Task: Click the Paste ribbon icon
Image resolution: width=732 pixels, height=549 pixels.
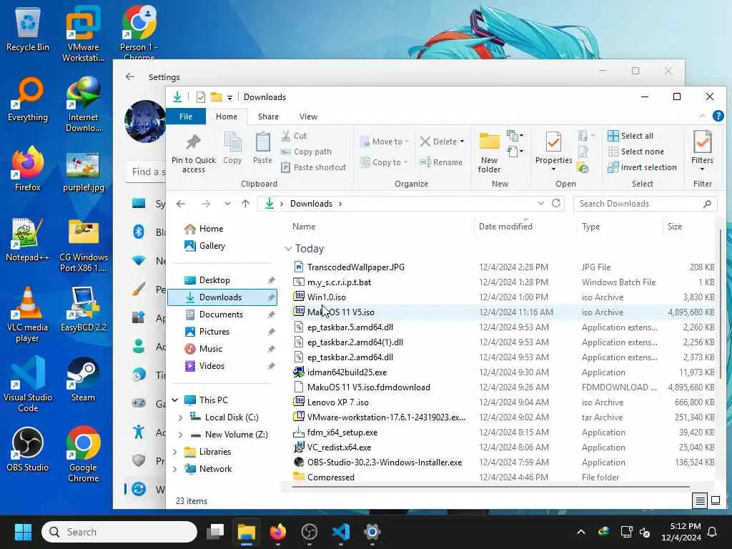Action: [262, 142]
